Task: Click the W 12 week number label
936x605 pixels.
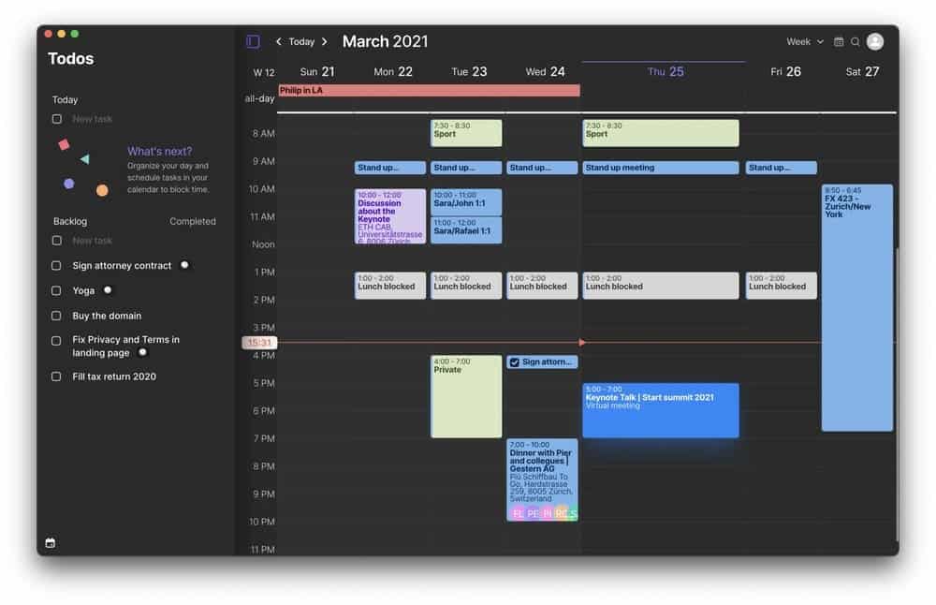Action: coord(264,72)
